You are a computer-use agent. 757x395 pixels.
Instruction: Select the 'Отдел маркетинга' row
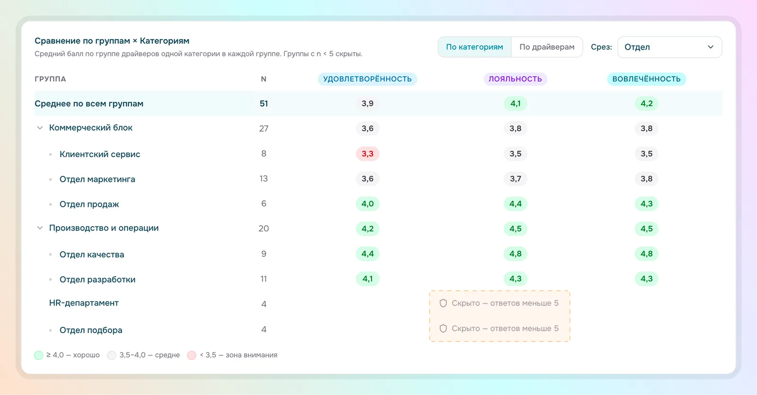[378, 179]
